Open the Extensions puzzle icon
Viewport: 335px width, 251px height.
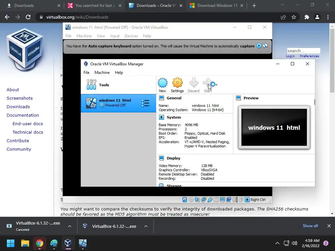tap(307, 17)
